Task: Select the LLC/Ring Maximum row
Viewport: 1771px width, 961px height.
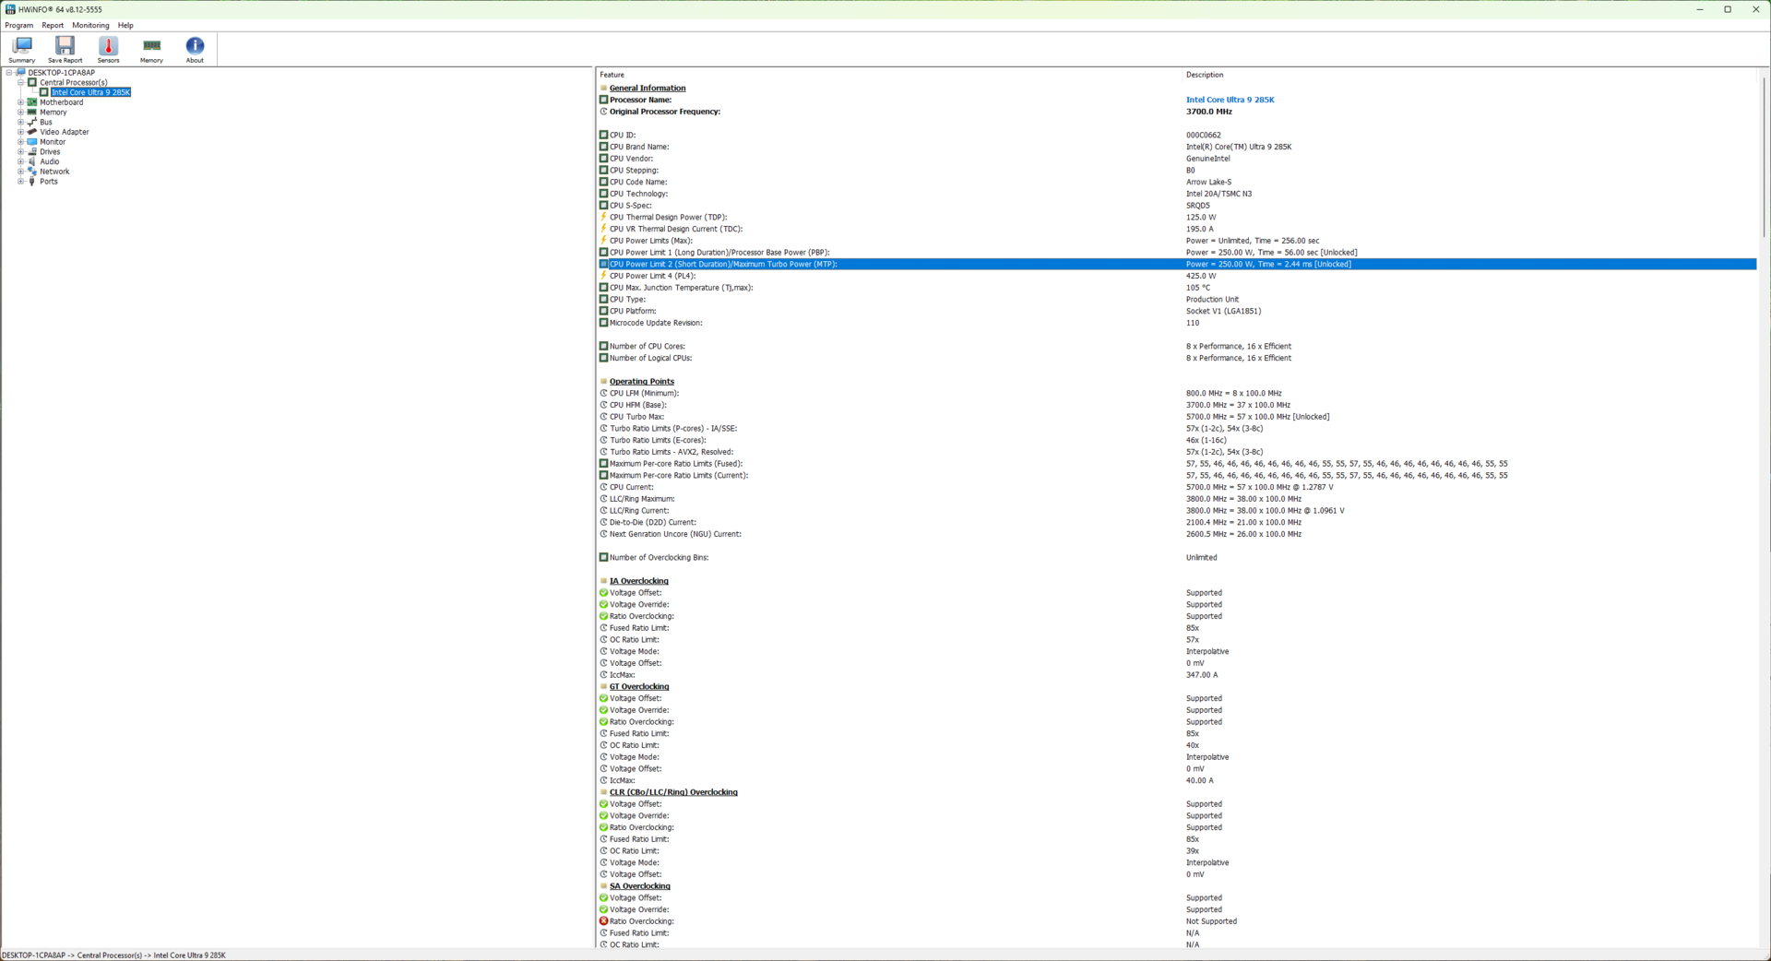Action: point(1177,499)
